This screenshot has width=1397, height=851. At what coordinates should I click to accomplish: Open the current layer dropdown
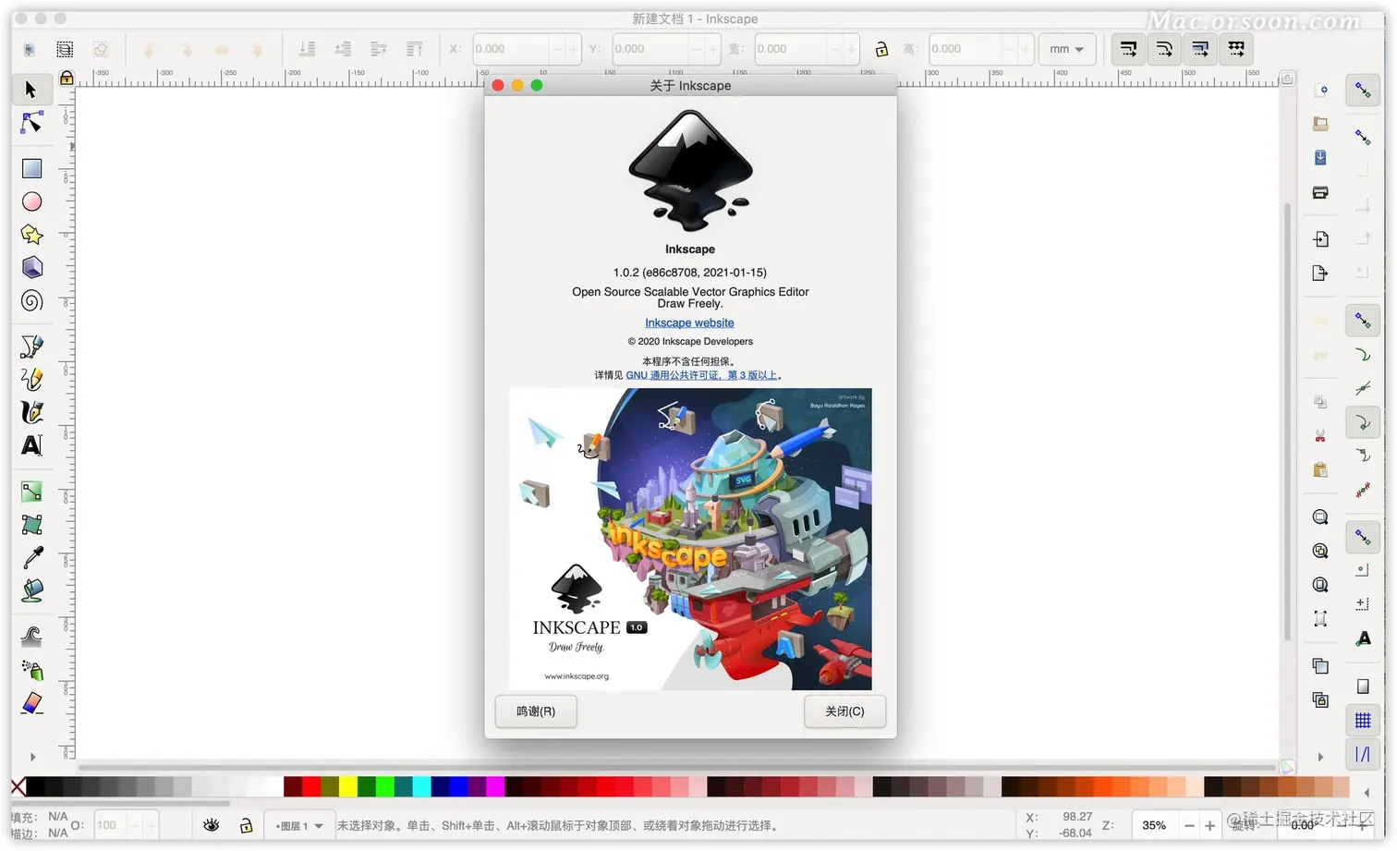(x=299, y=826)
